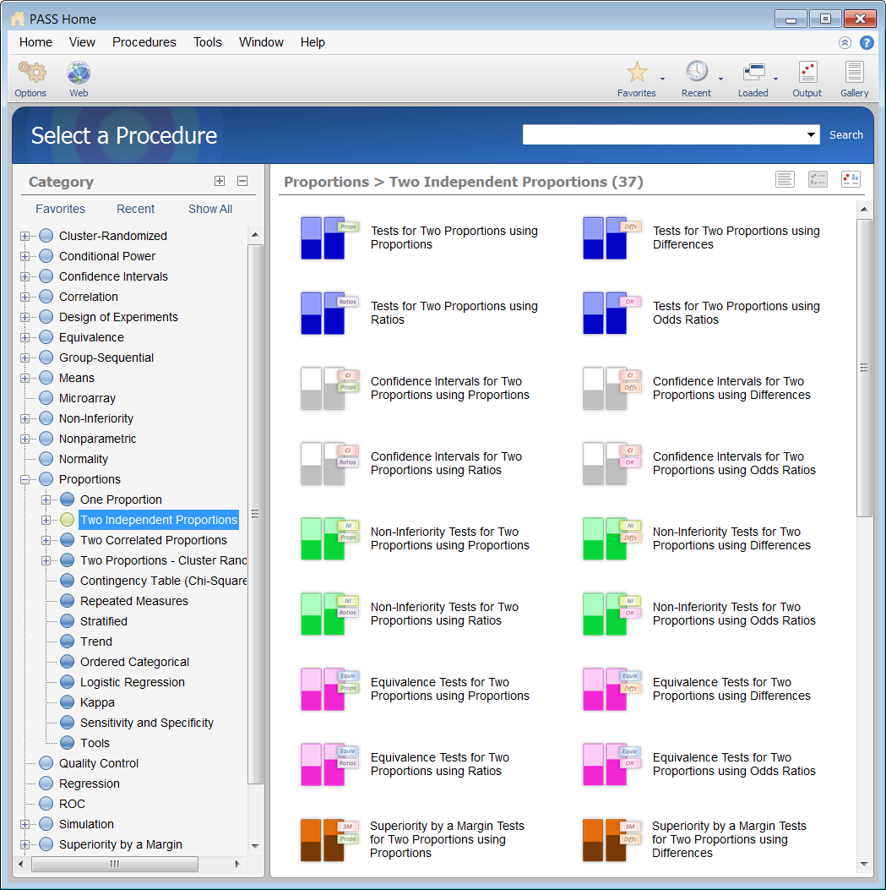Expand all categories with the plus icon
The width and height of the screenshot is (886, 890).
pos(220,181)
